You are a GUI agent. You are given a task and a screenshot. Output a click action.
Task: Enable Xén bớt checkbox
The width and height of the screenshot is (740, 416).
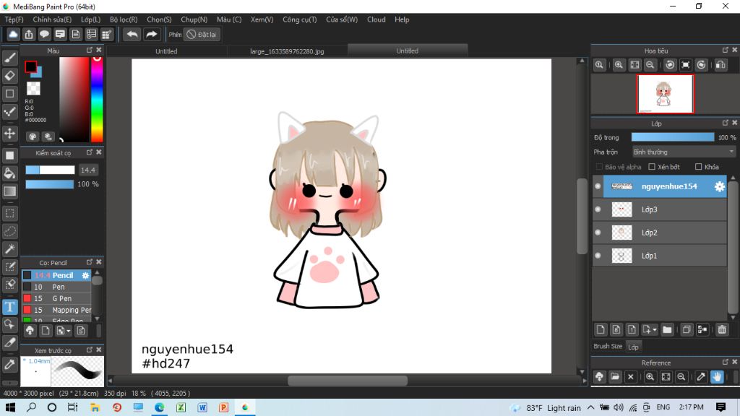click(x=652, y=167)
